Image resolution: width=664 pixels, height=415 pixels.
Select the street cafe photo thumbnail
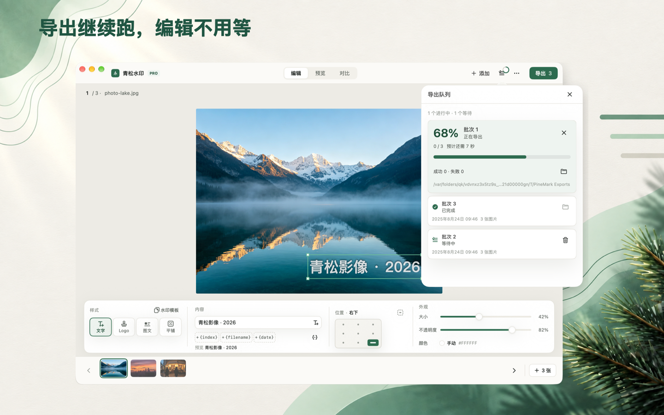tap(173, 368)
